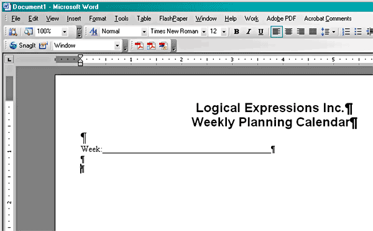Expand Standard toolbar options chevron
This screenshot has width=373, height=231.
(x=79, y=32)
